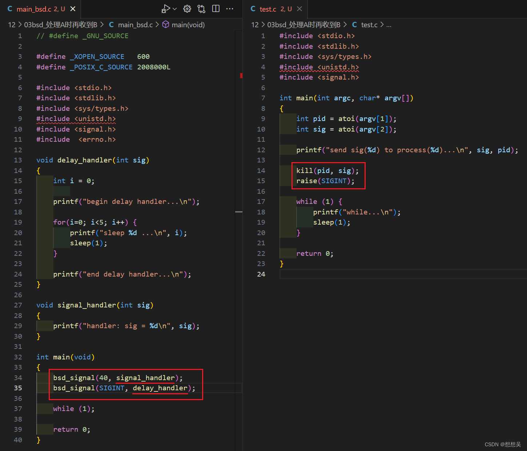527x451 pixels.
Task: Click '#include <unistd.h>' in test.c
Action: point(319,67)
